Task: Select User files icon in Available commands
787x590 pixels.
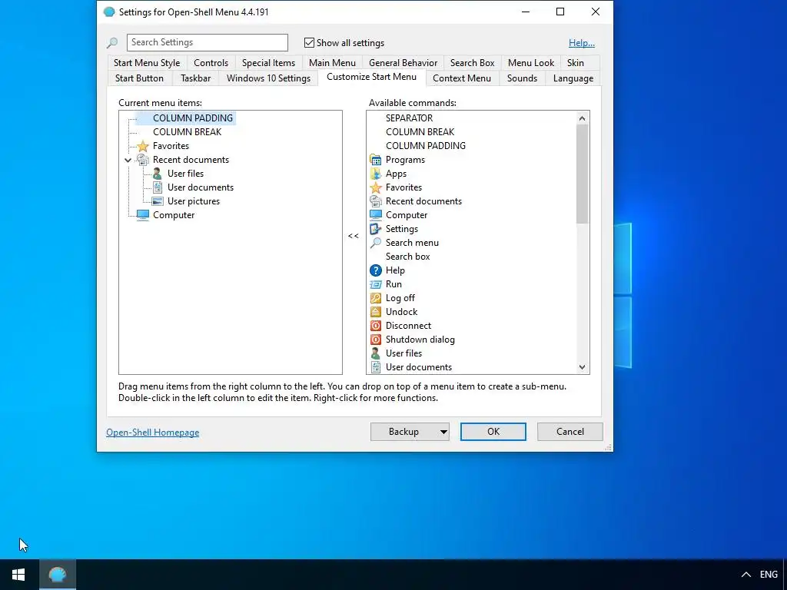Action: click(x=375, y=353)
